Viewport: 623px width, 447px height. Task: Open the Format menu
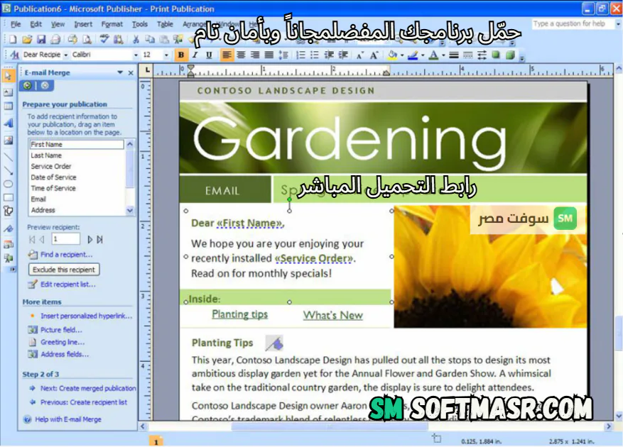[112, 24]
